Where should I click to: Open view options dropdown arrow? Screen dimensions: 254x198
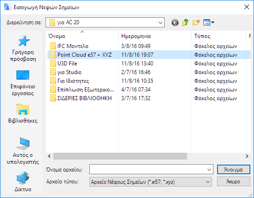(x=213, y=22)
